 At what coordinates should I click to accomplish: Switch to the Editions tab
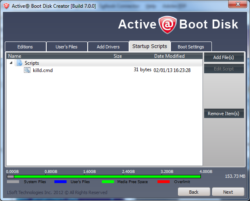pos(25,47)
